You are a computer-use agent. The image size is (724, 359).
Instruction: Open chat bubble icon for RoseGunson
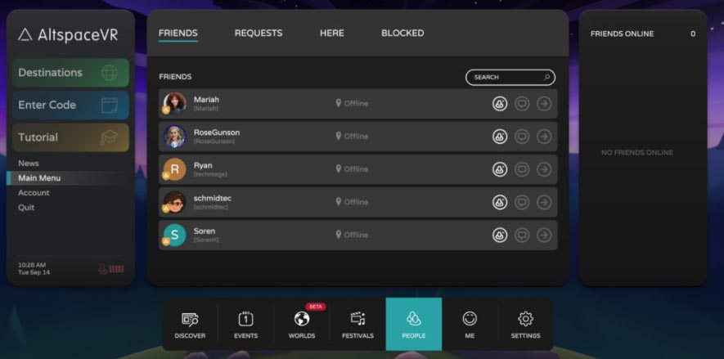coord(522,137)
